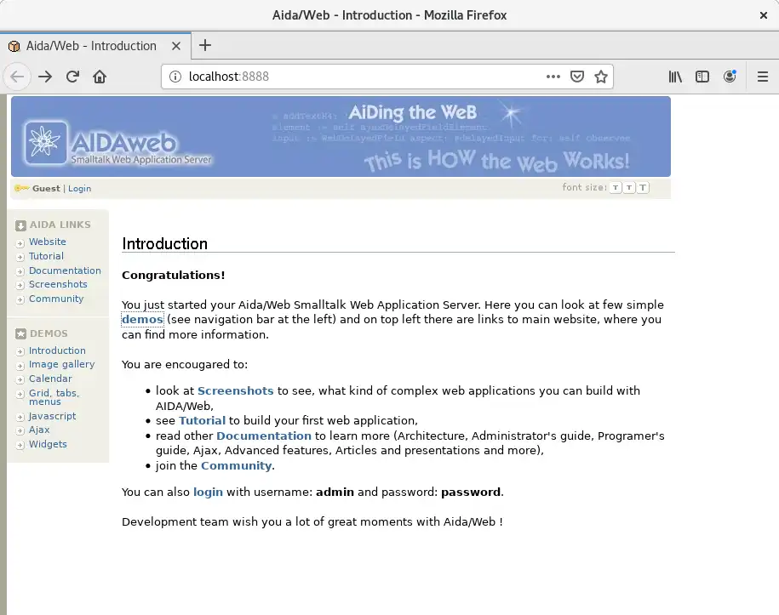
Task: Follow the login link in body text
Action: point(208,493)
